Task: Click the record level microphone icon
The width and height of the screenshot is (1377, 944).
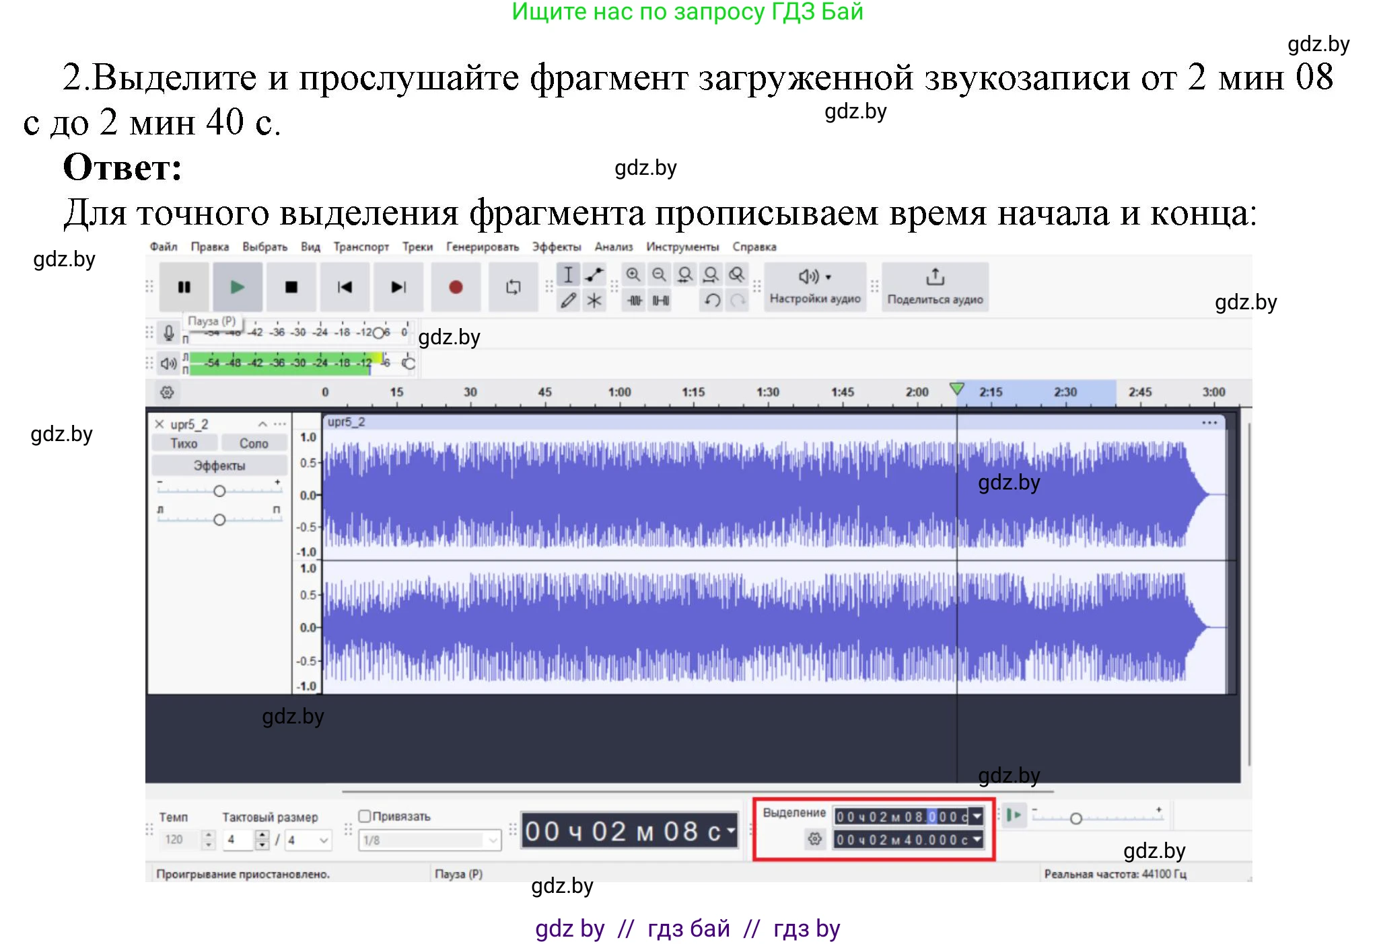Action: (x=168, y=331)
